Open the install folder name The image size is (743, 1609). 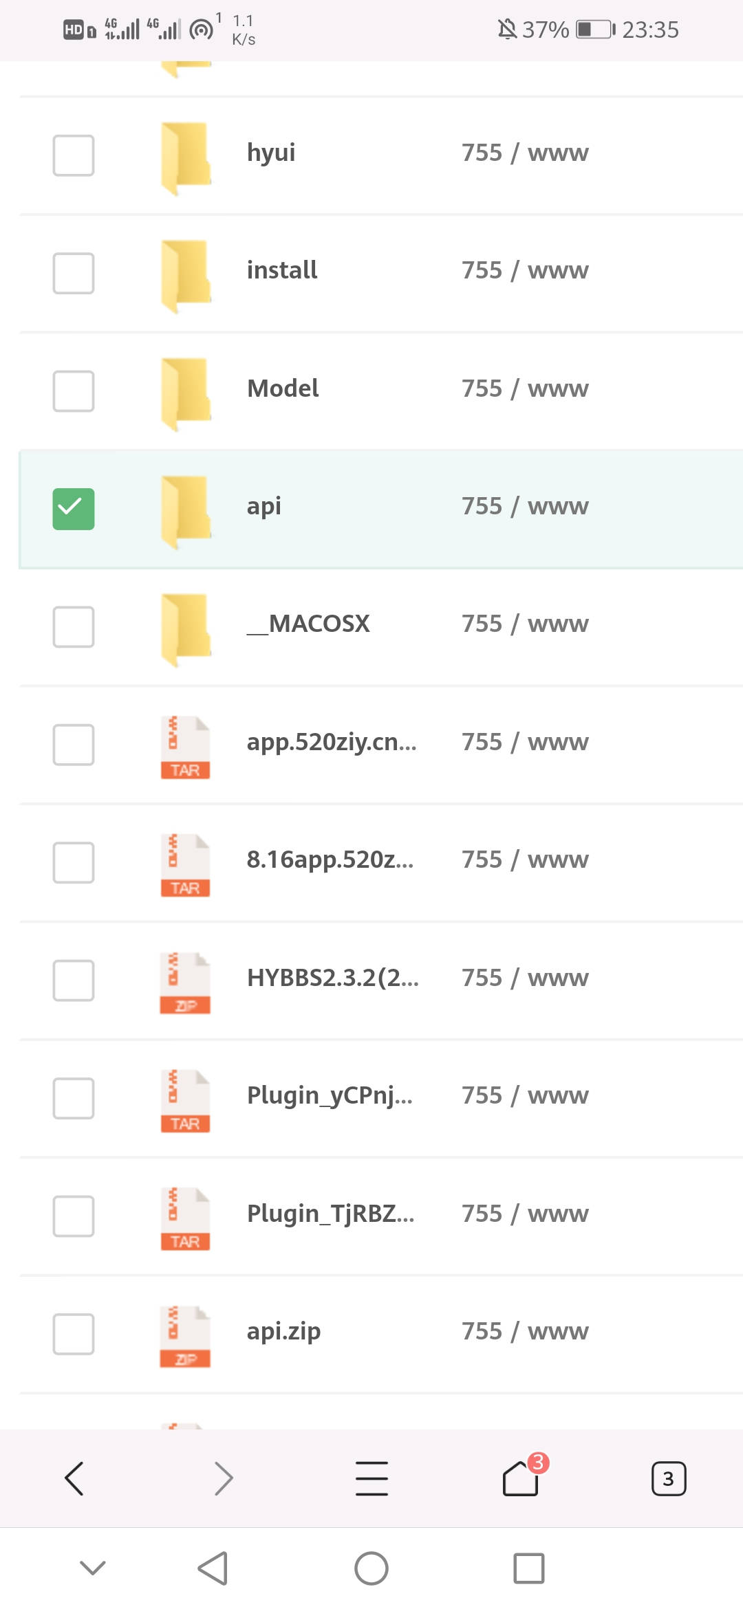point(282,270)
